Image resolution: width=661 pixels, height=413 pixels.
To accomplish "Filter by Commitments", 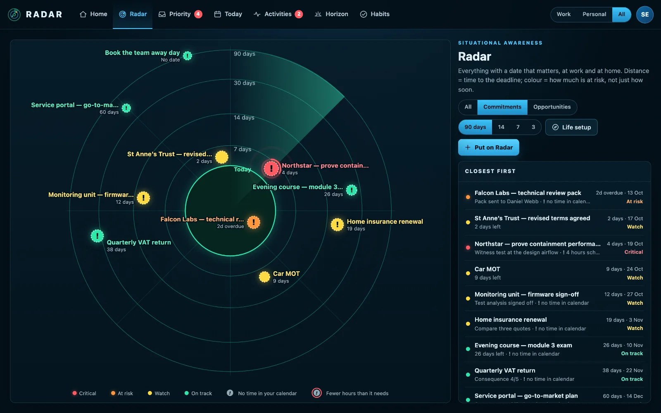I will pyautogui.click(x=502, y=107).
